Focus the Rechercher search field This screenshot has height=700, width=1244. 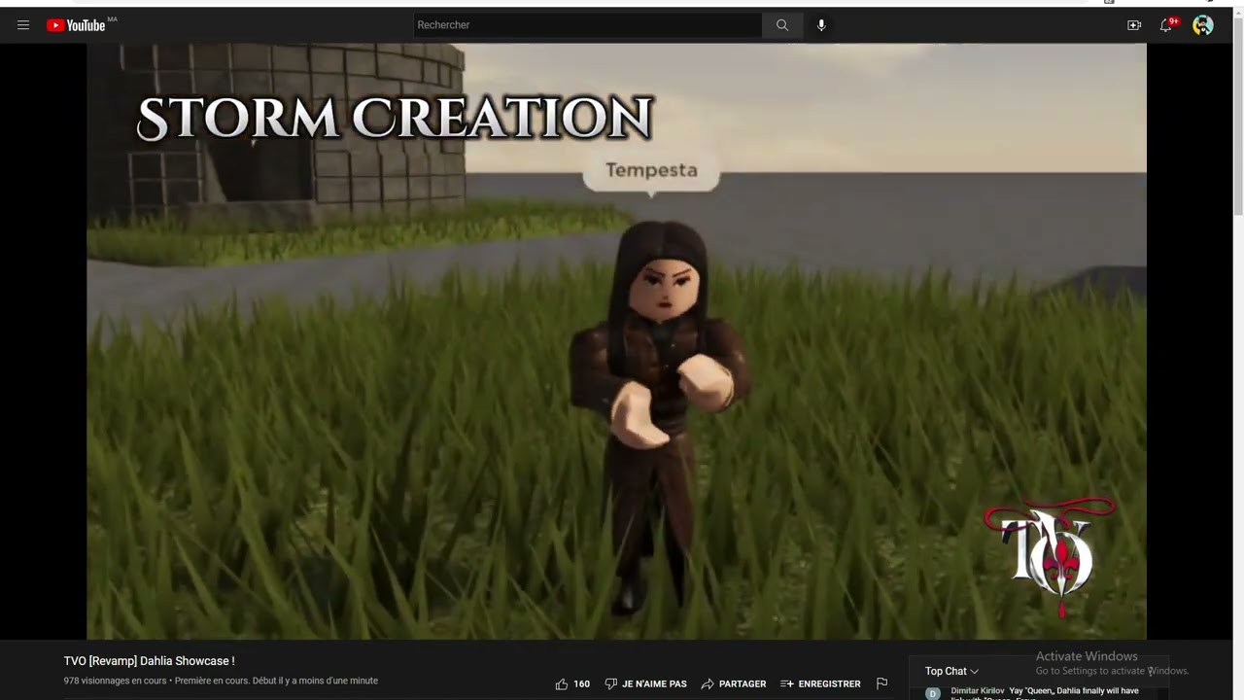coord(587,25)
